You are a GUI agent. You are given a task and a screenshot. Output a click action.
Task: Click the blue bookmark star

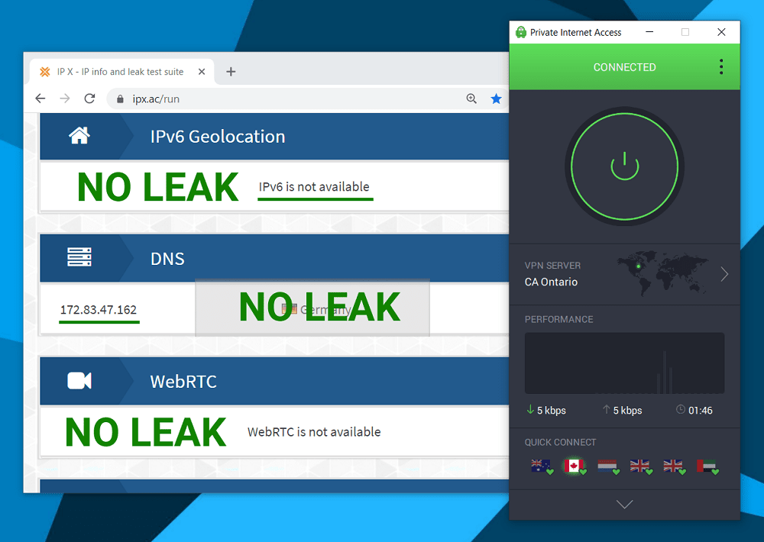pos(496,98)
